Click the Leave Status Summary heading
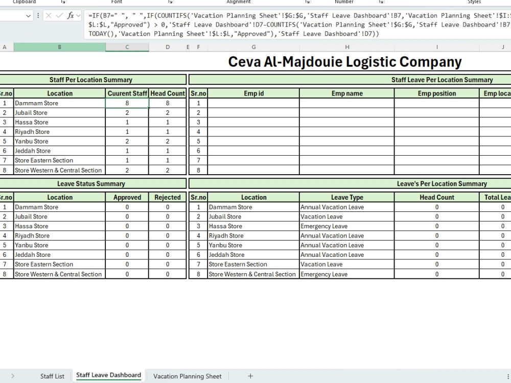 tap(91, 184)
